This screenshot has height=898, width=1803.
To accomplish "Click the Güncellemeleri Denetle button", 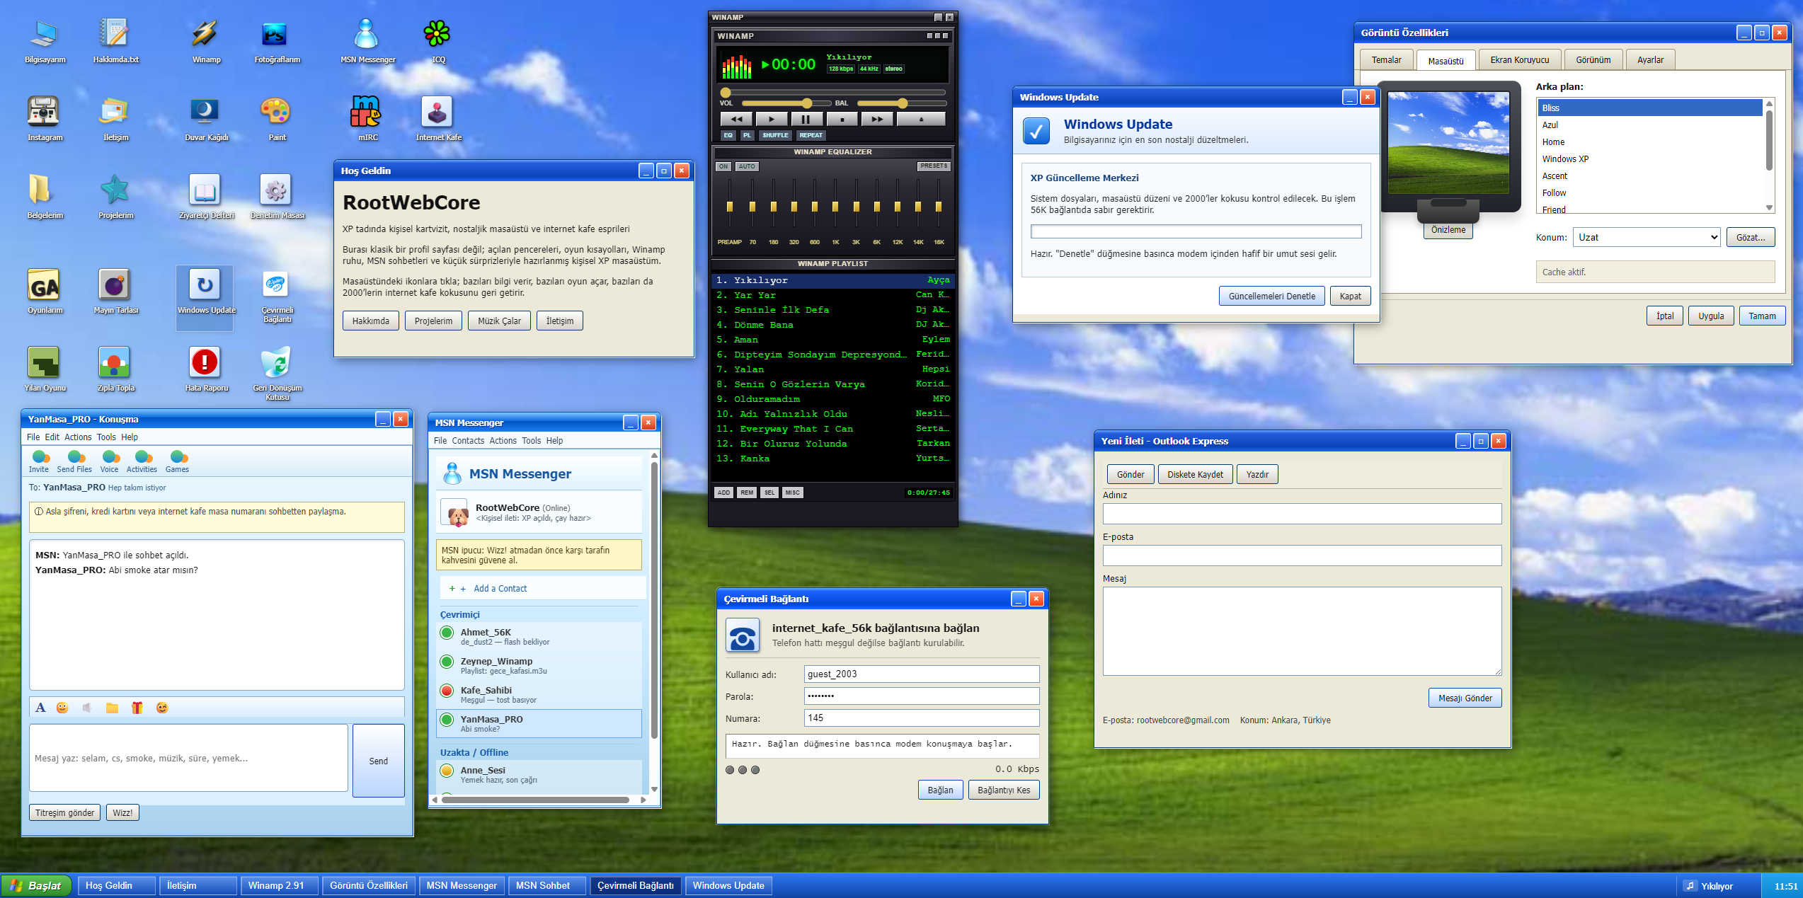I will pyautogui.click(x=1271, y=296).
